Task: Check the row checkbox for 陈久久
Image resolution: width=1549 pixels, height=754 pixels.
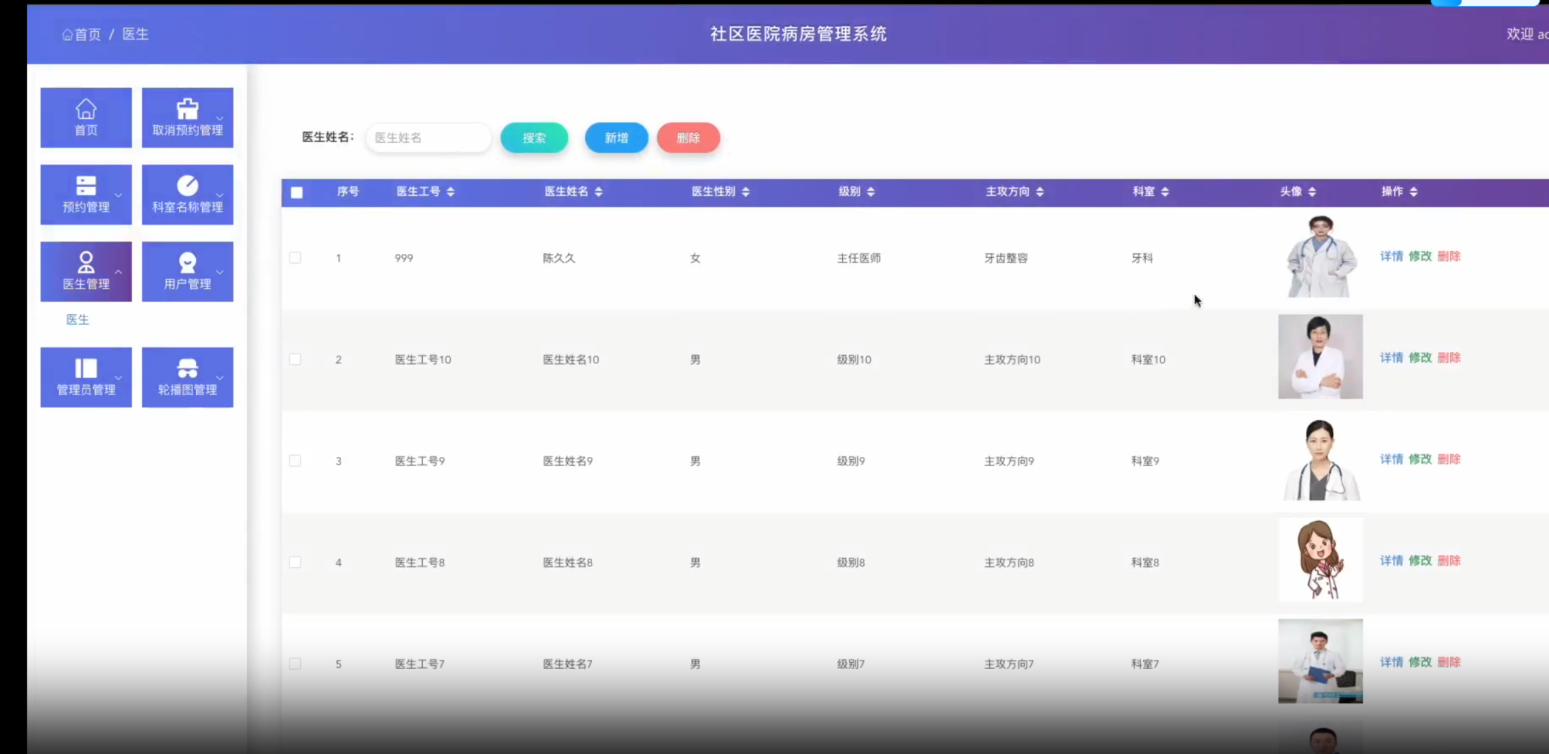Action: (x=295, y=258)
